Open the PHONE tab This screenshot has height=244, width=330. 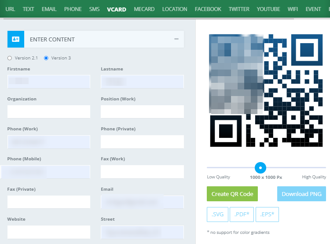pyautogui.click(x=73, y=9)
